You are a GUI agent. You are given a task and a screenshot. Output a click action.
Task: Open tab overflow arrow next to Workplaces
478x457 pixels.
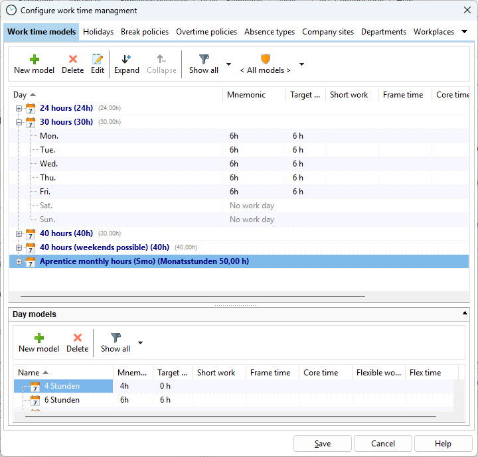(464, 32)
